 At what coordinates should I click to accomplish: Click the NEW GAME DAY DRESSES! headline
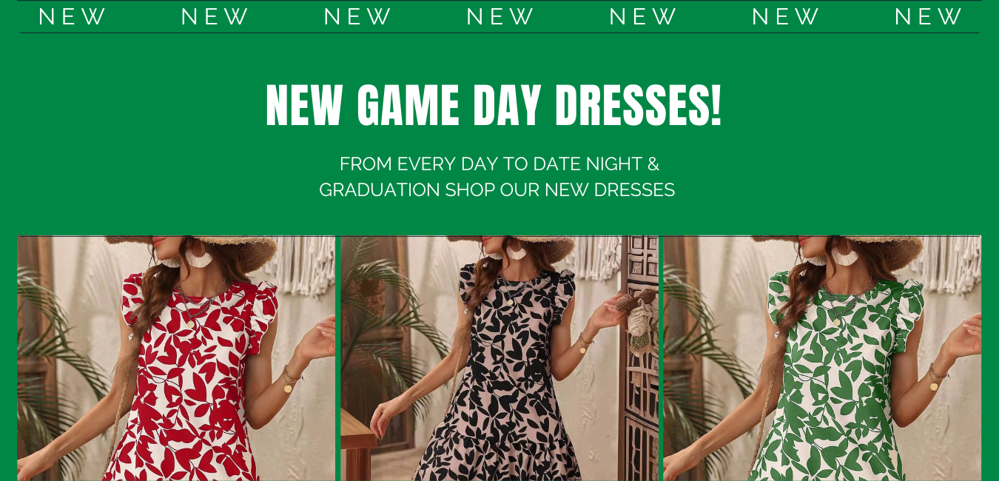pos(494,106)
